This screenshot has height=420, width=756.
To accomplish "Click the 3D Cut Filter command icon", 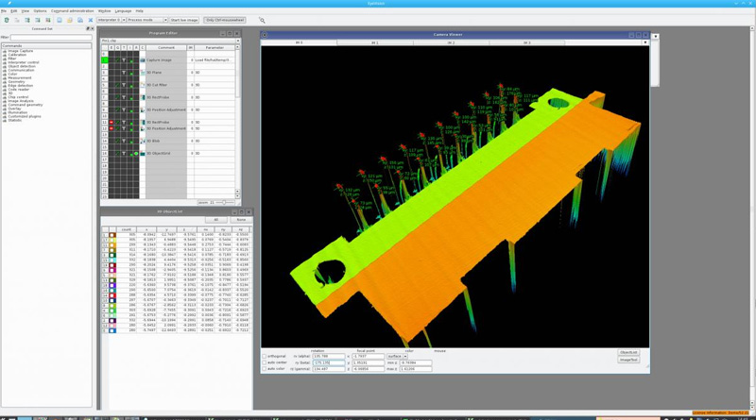I will coord(143,84).
